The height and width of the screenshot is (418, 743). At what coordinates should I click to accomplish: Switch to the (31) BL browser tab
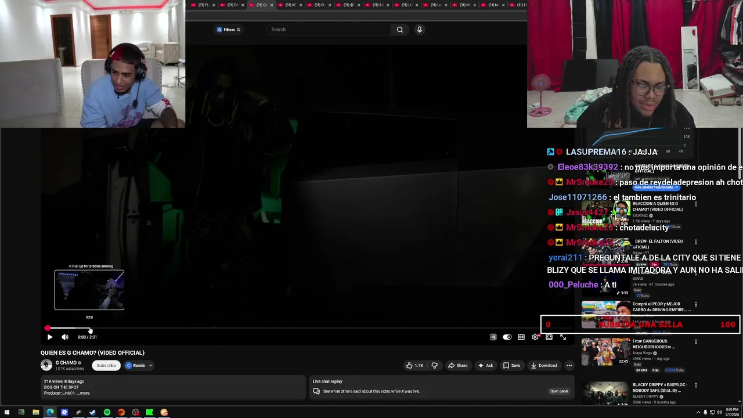(319, 5)
